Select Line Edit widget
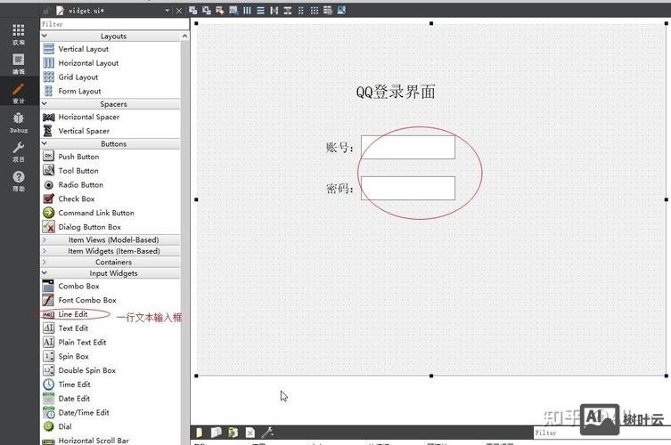671x445 pixels. [x=110, y=314]
